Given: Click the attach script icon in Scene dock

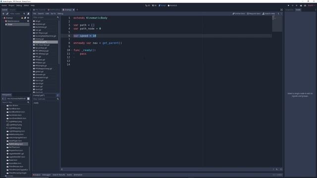Looking at the screenshot, I should (x=28, y=14).
